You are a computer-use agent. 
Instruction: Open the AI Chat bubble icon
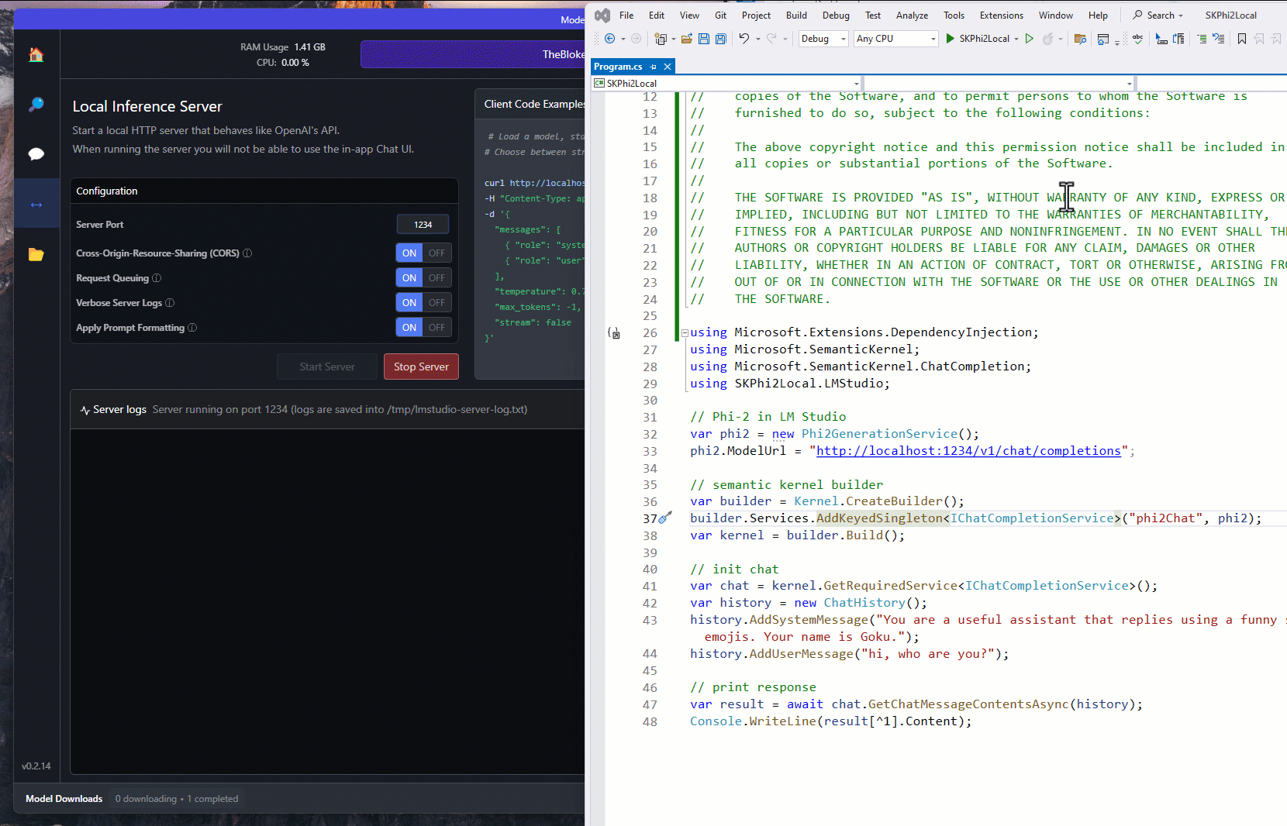click(x=36, y=154)
